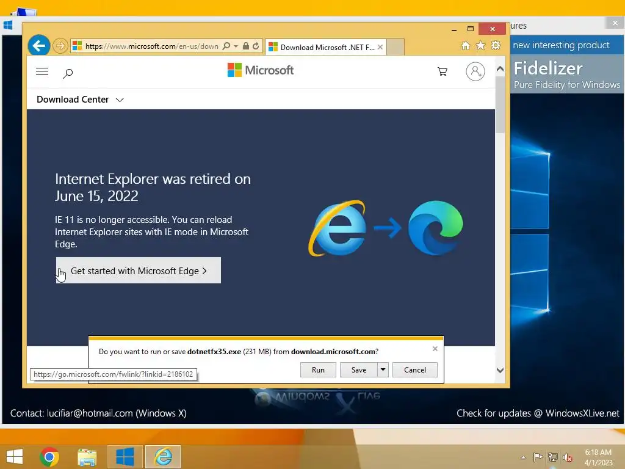This screenshot has height=469, width=625.
Task: Open the Windows Start button on taskbar
Action: click(15, 457)
